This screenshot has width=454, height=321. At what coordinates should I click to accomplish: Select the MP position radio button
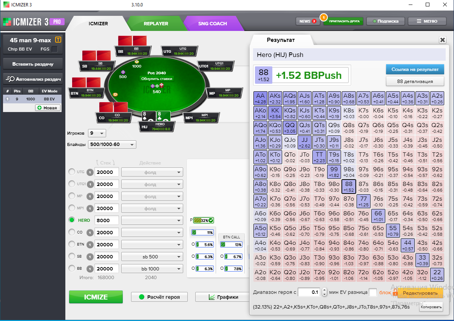click(72, 196)
